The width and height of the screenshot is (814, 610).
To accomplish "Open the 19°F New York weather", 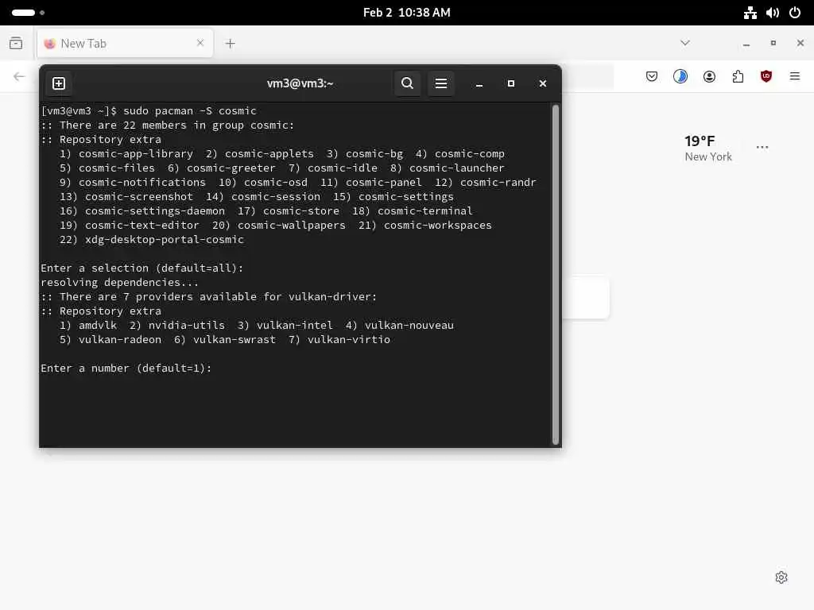I will coord(708,149).
